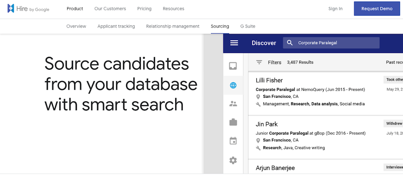This screenshot has height=176, width=403.
Task: Click location pin in Lilli Fisher card
Action: [x=258, y=97]
